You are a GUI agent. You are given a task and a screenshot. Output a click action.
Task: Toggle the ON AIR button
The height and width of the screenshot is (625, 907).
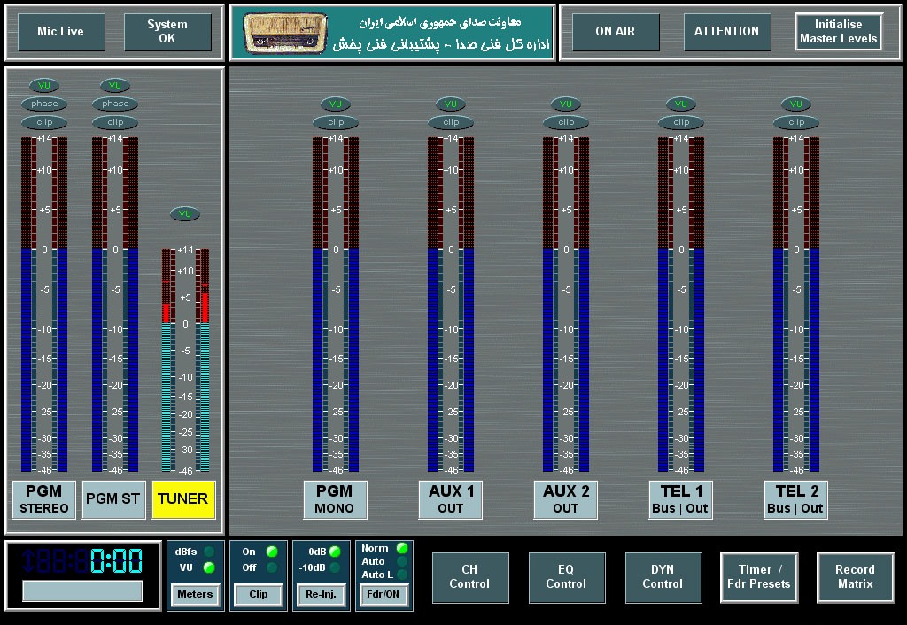click(x=615, y=32)
